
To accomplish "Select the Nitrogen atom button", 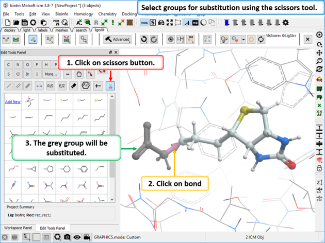I will click(19, 64).
